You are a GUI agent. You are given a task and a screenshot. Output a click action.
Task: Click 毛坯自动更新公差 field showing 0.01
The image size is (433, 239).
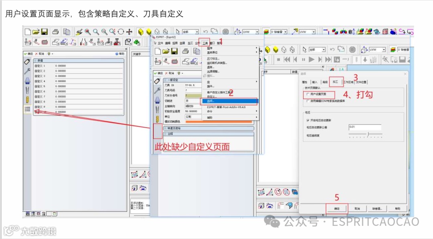pyautogui.click(x=365, y=127)
